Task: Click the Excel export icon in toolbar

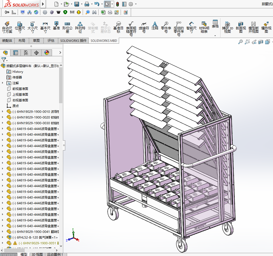Action: [x=103, y=12]
